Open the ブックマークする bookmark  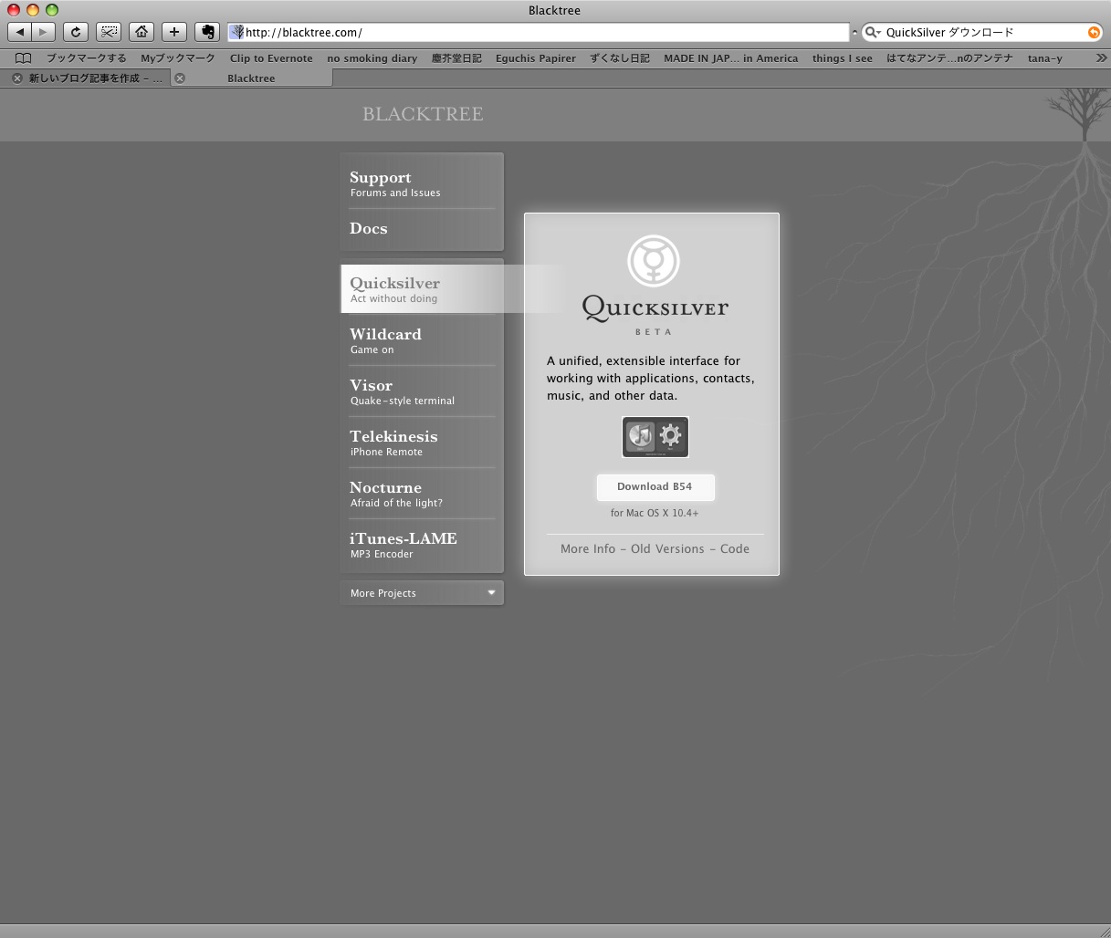pyautogui.click(x=87, y=57)
